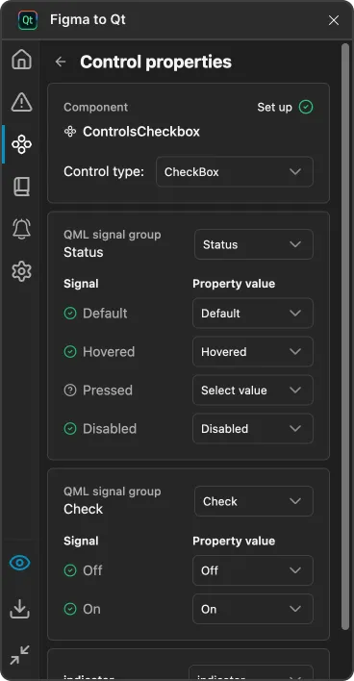Image resolution: width=354 pixels, height=681 pixels.
Task: Click the ControlsCheckbox component name
Action: tap(141, 132)
